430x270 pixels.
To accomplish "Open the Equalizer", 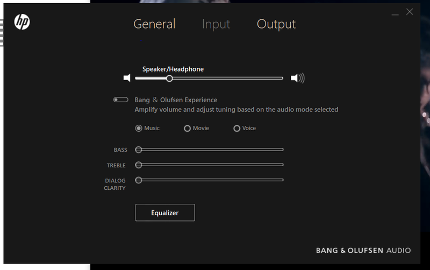I will (164, 212).
